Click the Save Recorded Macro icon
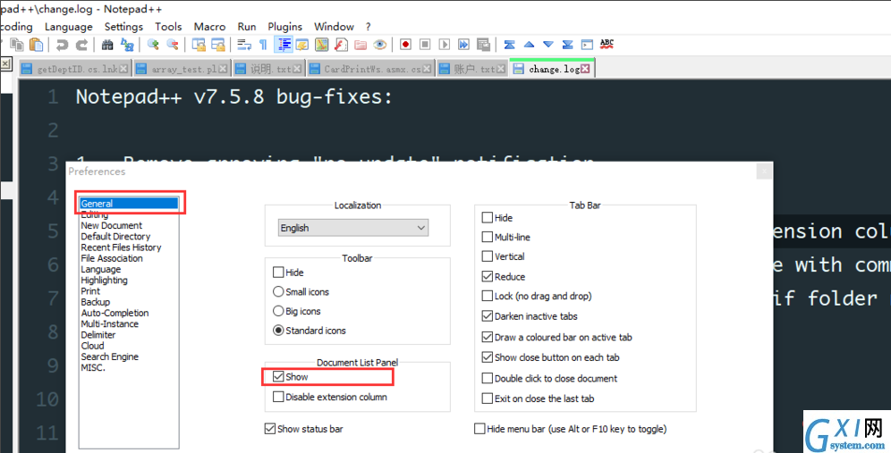This screenshot has height=453, width=891. coord(484,45)
